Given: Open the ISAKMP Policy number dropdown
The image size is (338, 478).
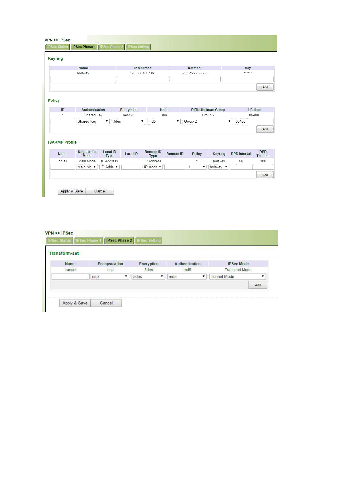Looking at the screenshot, I should (197, 167).
